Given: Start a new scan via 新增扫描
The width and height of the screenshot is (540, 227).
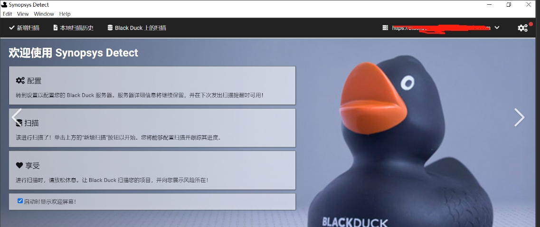Looking at the screenshot, I should tap(24, 28).
